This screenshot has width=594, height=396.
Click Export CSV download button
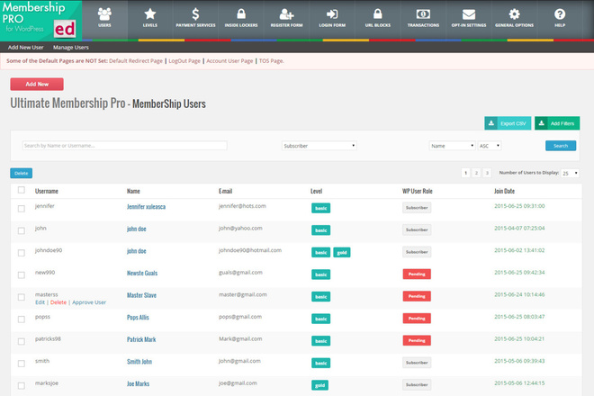pyautogui.click(x=508, y=123)
